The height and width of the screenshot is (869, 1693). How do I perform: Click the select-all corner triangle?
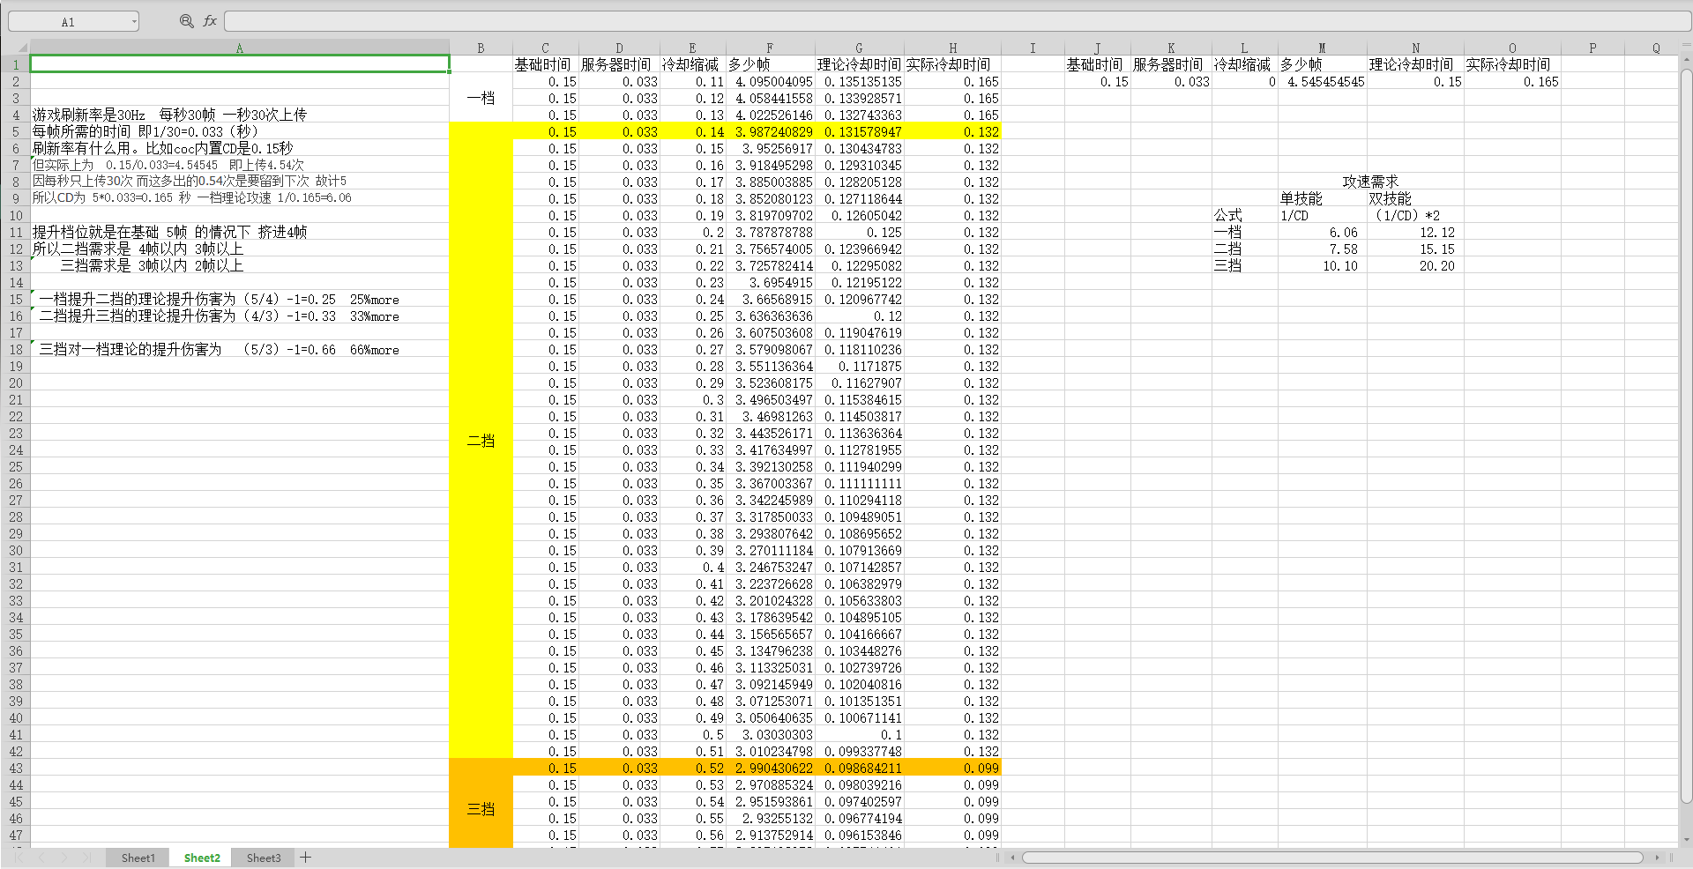click(x=21, y=48)
